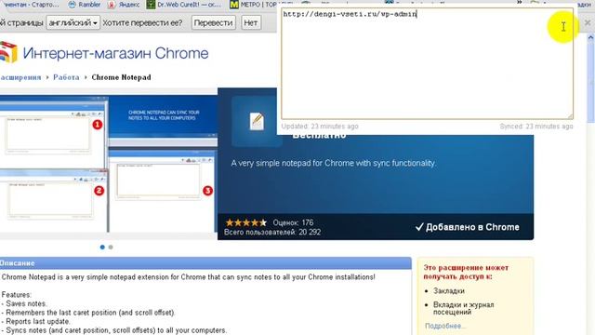Screen dimensions: 595x335
Task: Click the star rating
Action: (x=245, y=222)
